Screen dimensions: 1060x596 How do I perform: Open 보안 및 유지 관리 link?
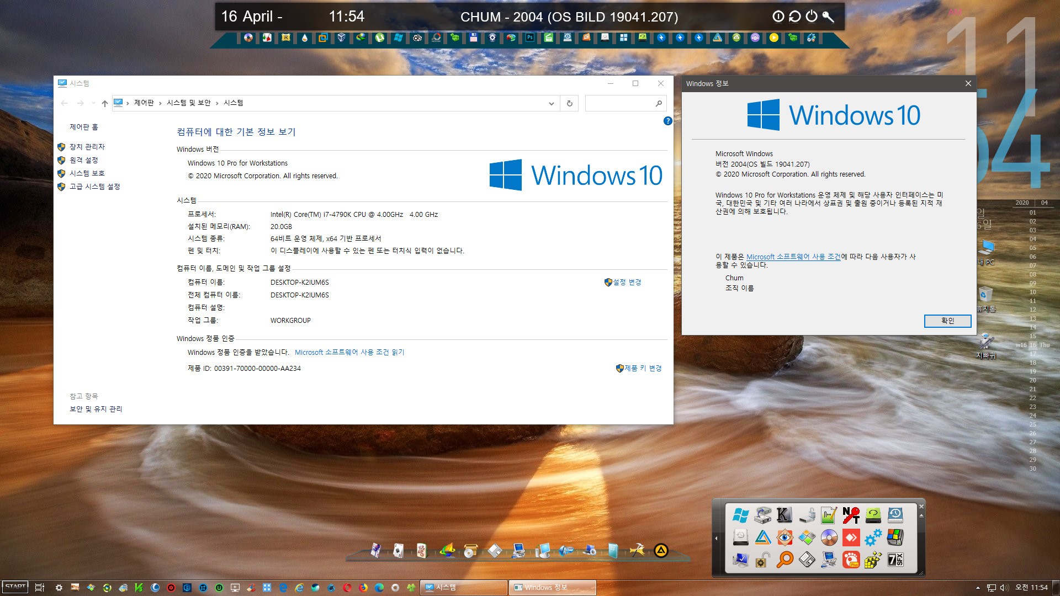tap(96, 409)
